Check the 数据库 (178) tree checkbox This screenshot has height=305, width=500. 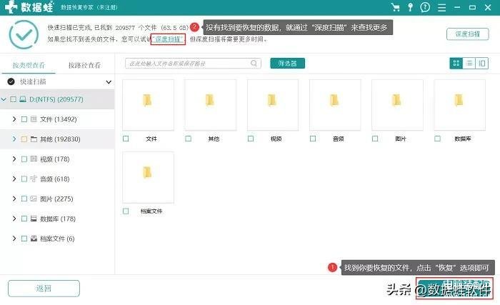[x=24, y=219]
